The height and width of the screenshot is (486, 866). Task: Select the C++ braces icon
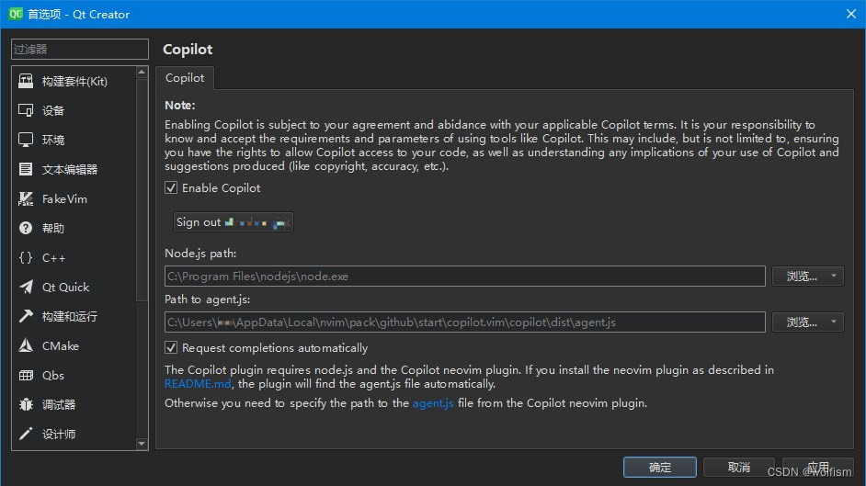[26, 257]
